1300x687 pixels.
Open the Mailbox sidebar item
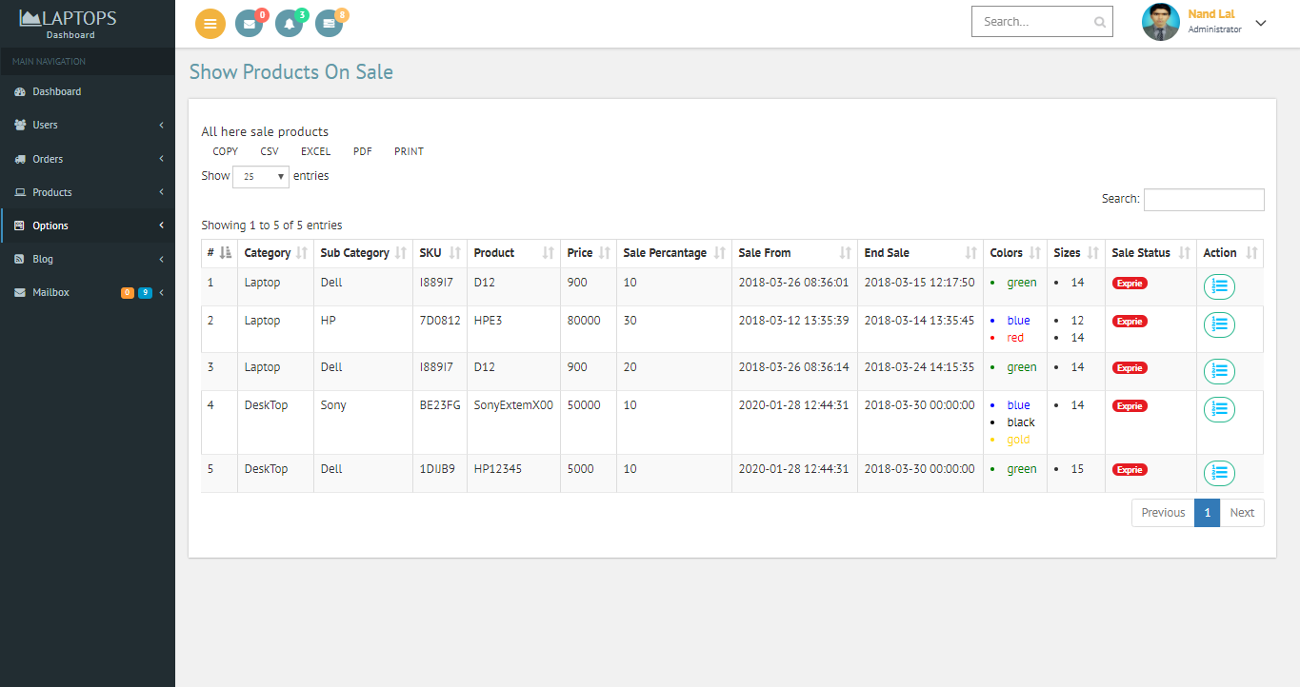50,292
